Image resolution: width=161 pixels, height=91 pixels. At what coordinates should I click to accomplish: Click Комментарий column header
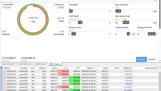coord(145,68)
